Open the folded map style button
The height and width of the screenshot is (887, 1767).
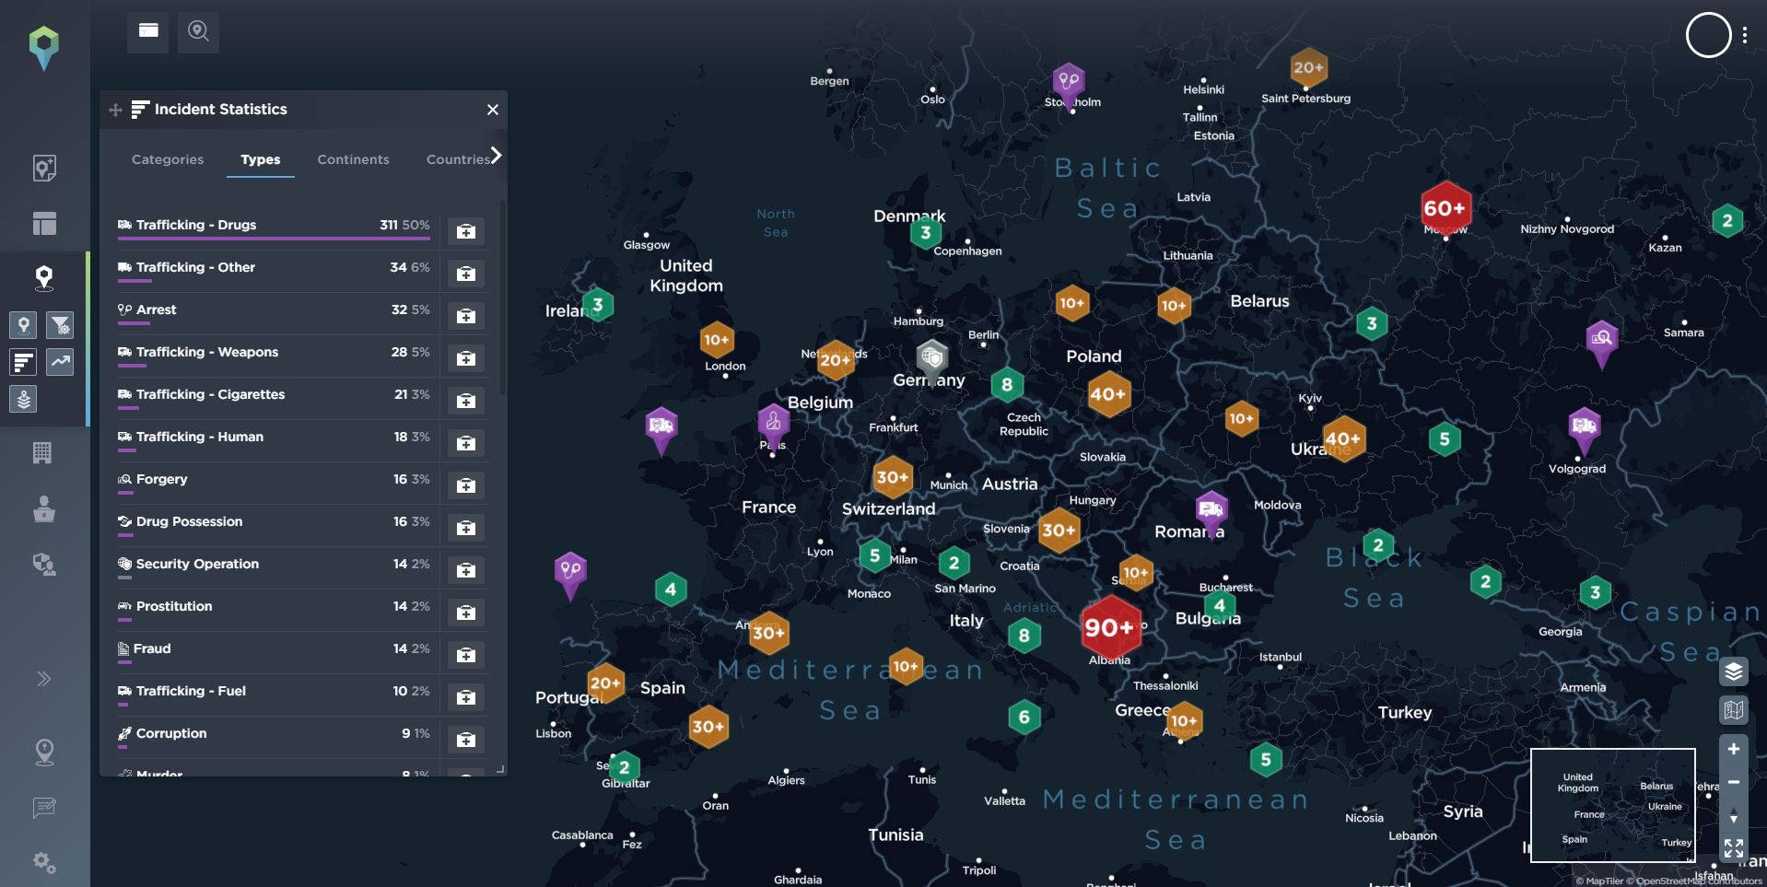click(1733, 710)
